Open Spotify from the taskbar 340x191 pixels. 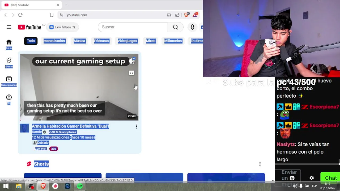(x=80, y=186)
